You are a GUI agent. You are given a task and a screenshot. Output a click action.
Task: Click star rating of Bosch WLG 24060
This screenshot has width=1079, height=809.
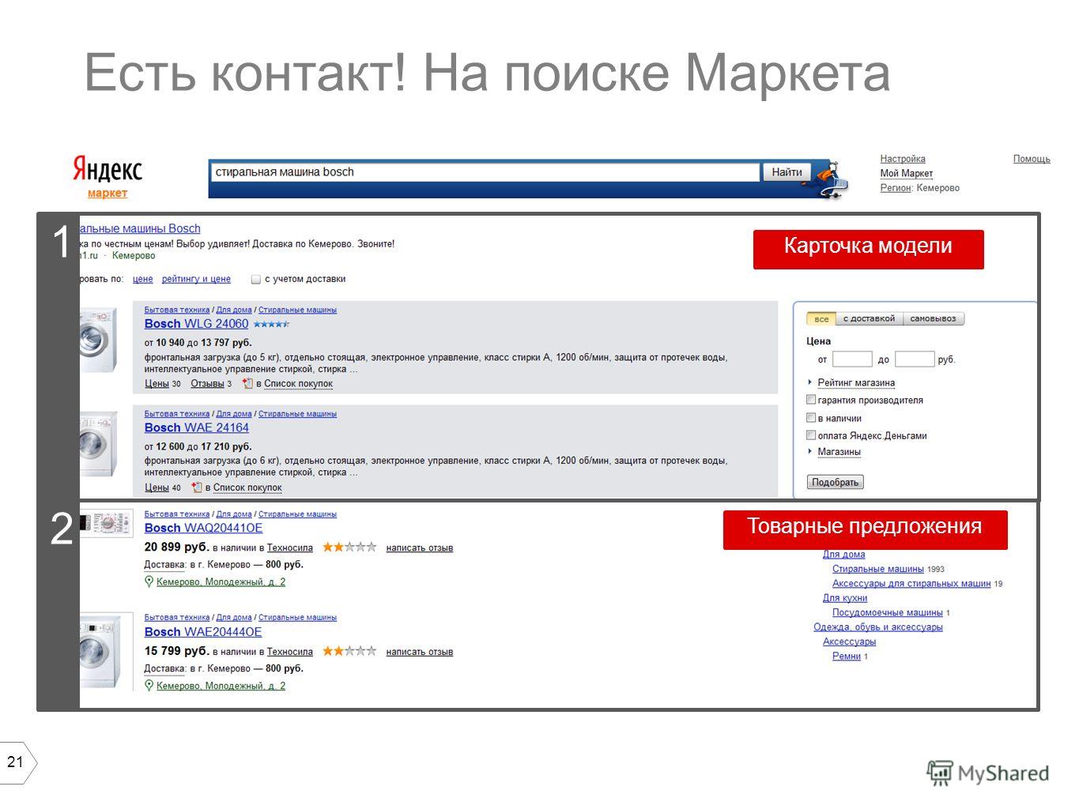[x=271, y=324]
